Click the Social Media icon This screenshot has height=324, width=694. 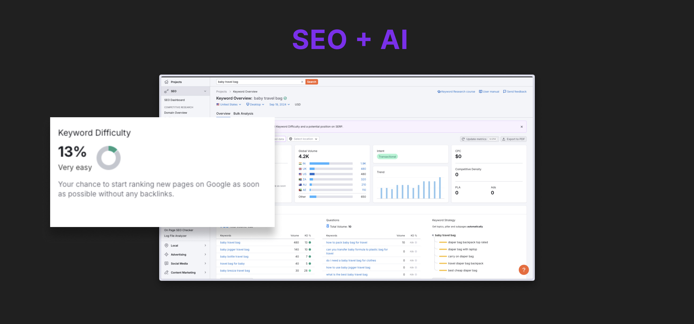click(x=166, y=264)
